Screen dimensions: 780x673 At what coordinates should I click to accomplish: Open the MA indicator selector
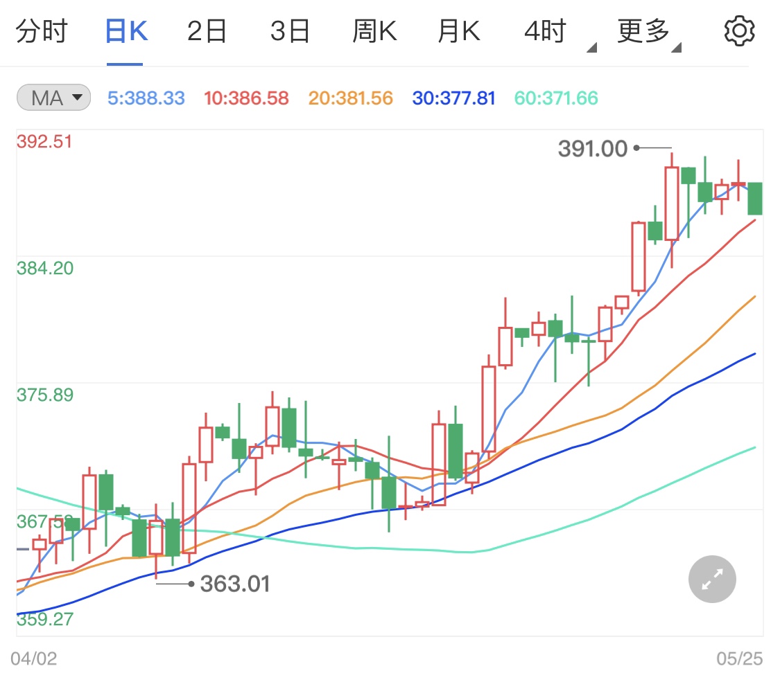[52, 98]
